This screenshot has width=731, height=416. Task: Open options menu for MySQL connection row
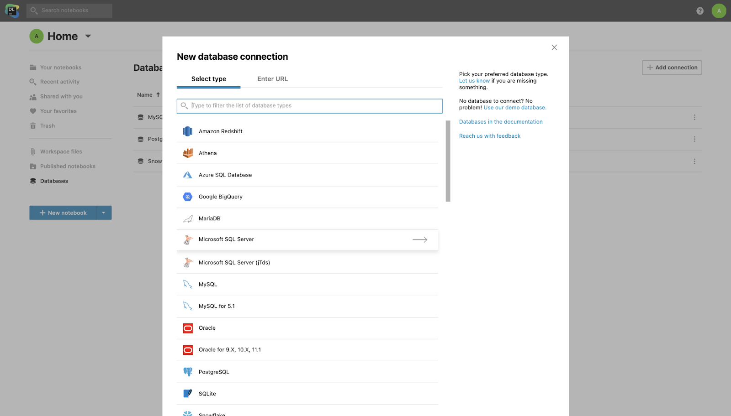click(x=694, y=117)
